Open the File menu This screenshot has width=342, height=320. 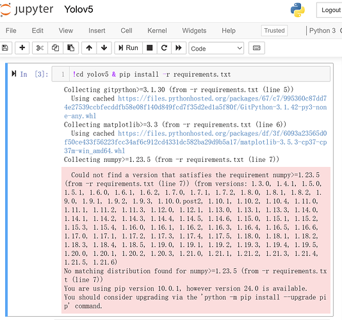pyautogui.click(x=11, y=31)
